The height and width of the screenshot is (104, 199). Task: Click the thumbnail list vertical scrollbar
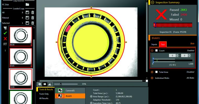34,60
